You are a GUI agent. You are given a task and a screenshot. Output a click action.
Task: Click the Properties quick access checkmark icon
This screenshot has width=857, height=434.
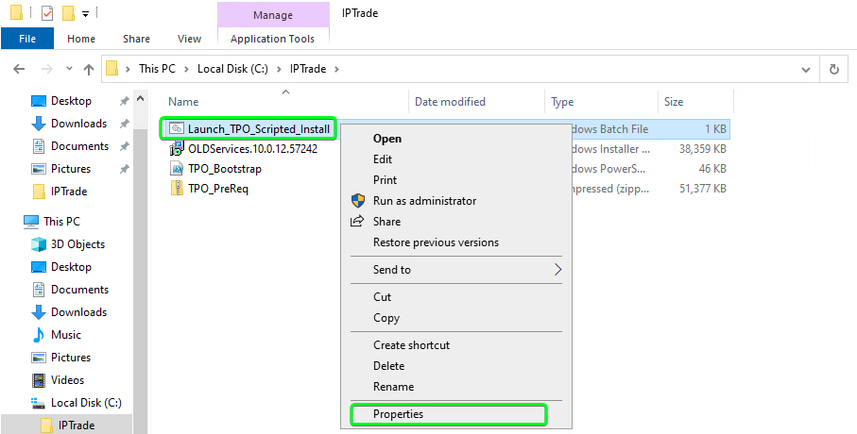47,13
